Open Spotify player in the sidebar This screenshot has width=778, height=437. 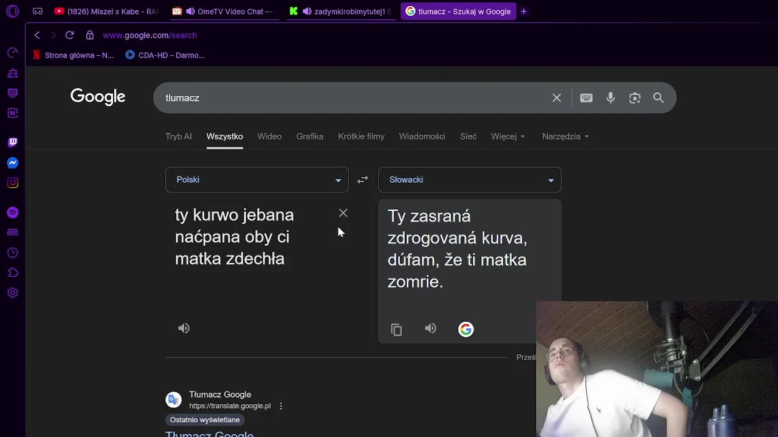12,212
